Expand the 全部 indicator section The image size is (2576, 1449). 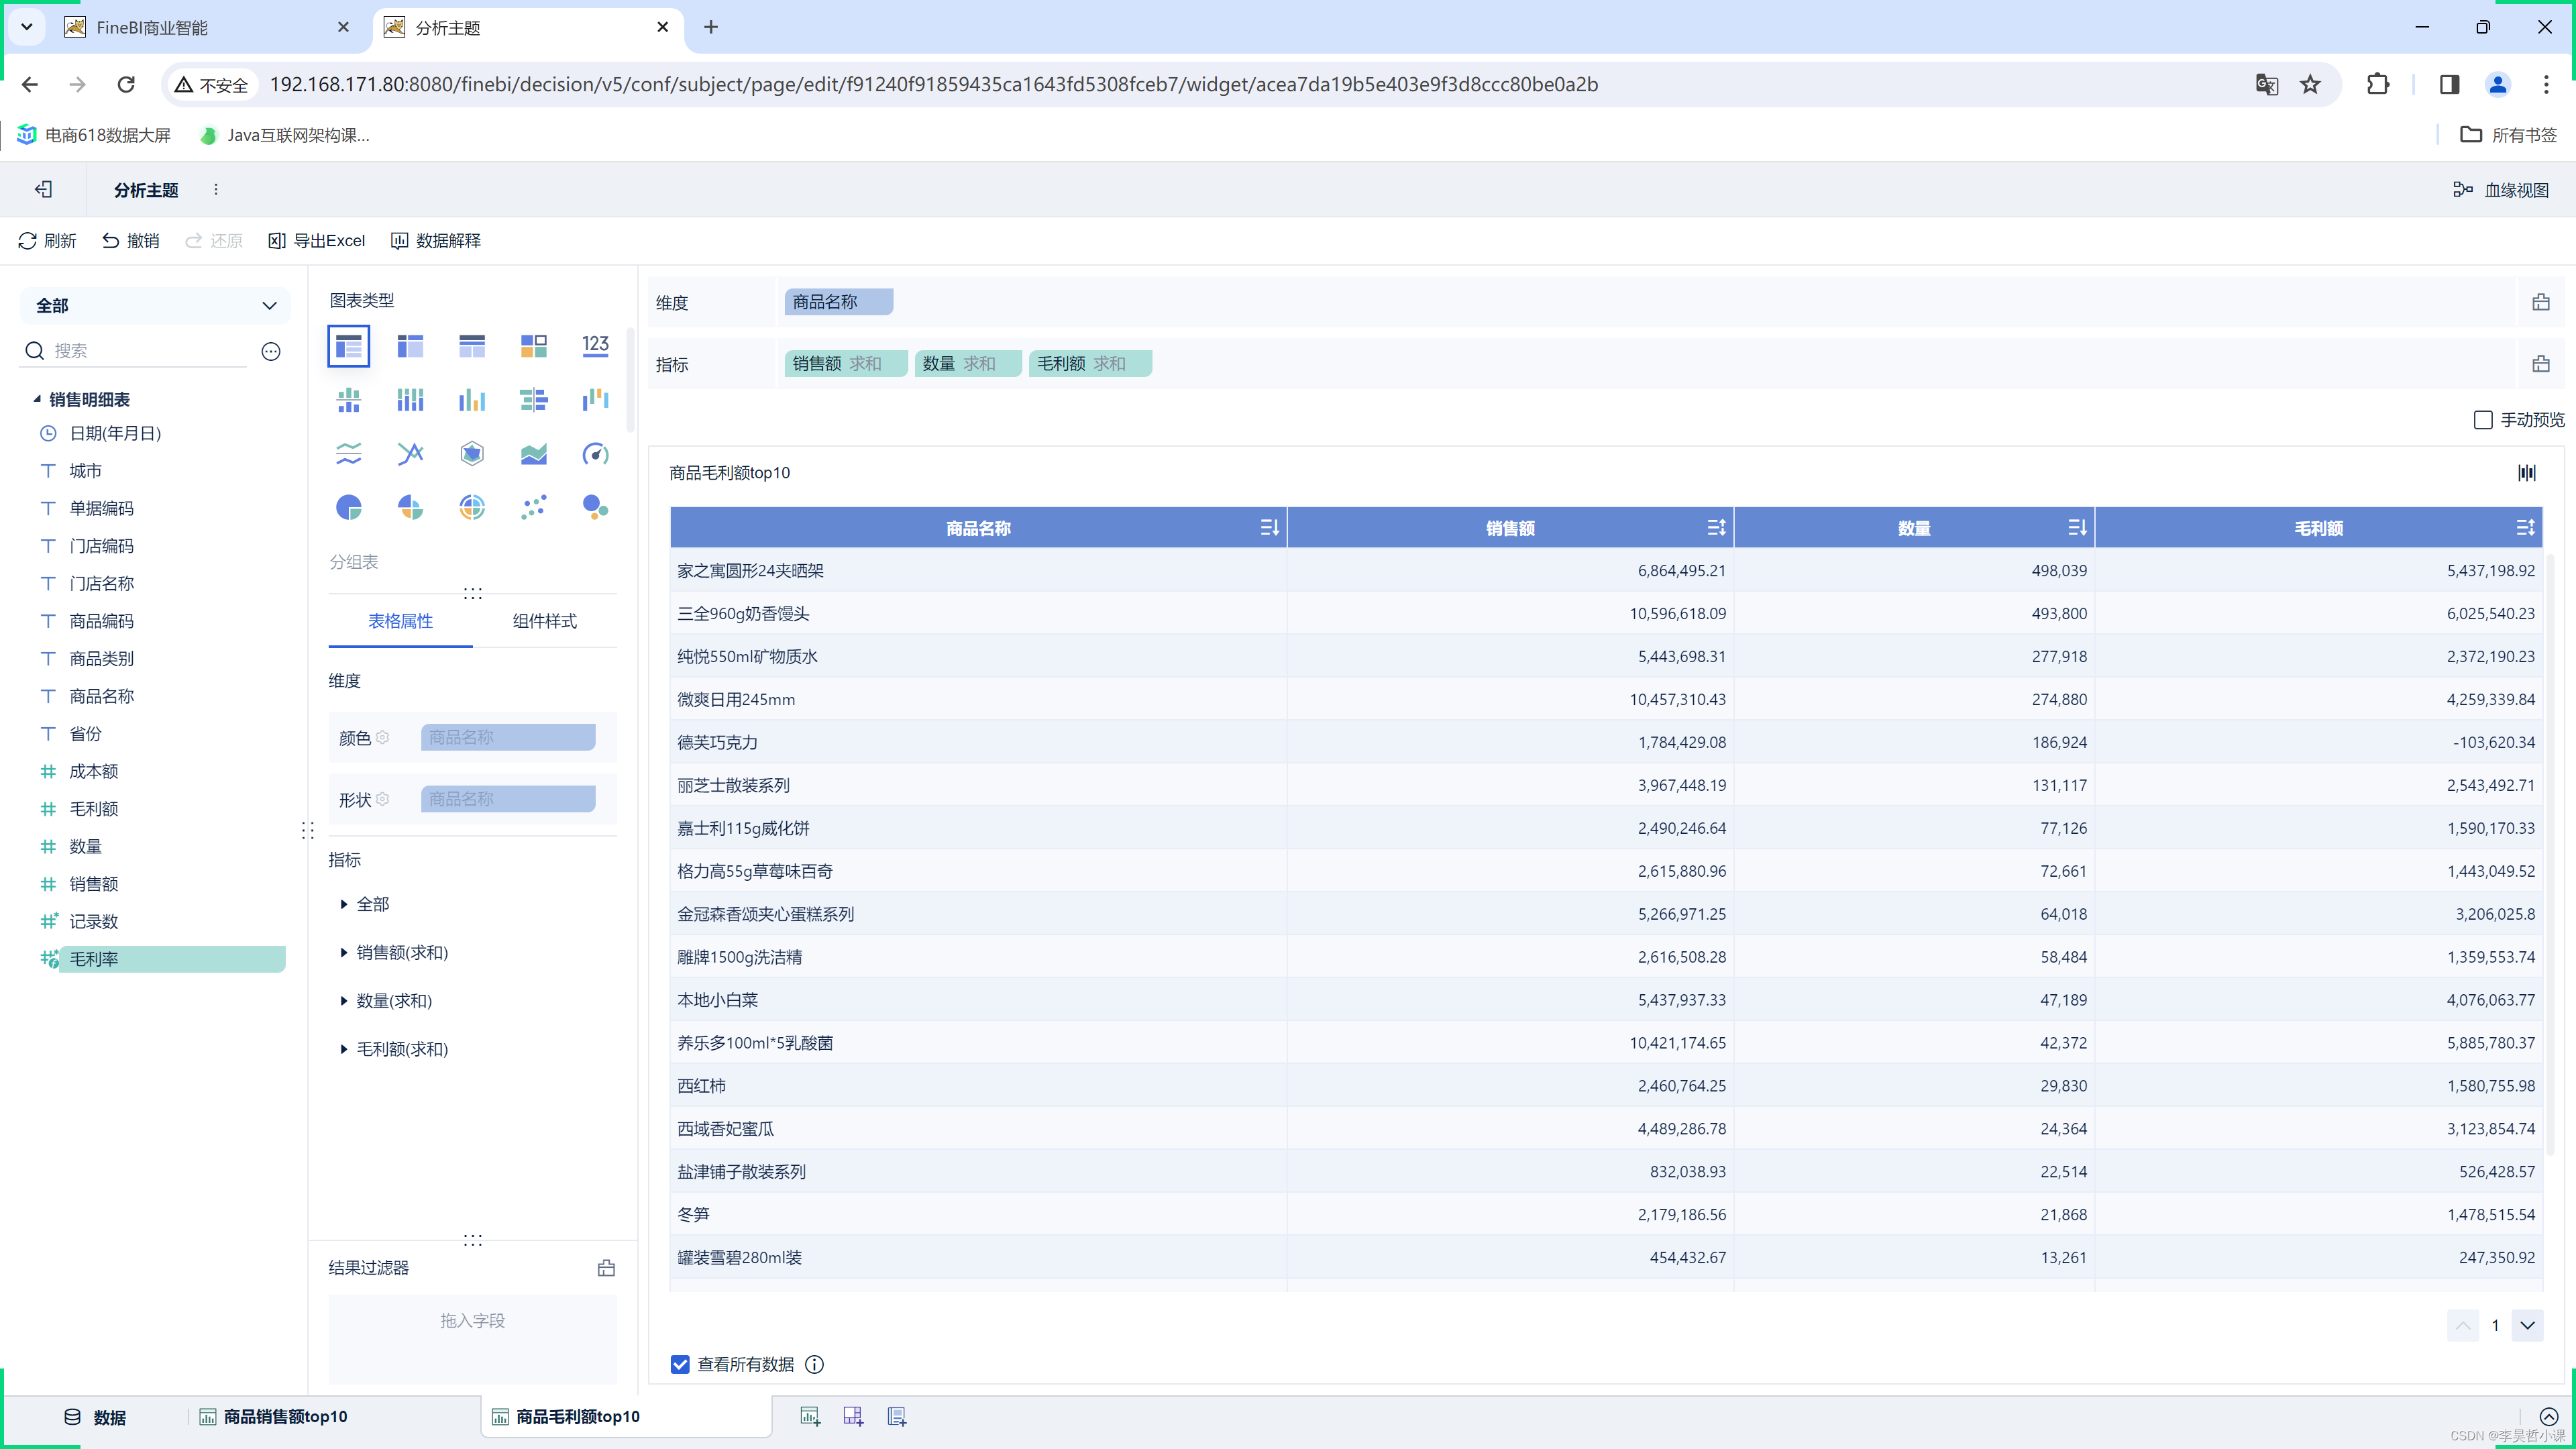[344, 904]
